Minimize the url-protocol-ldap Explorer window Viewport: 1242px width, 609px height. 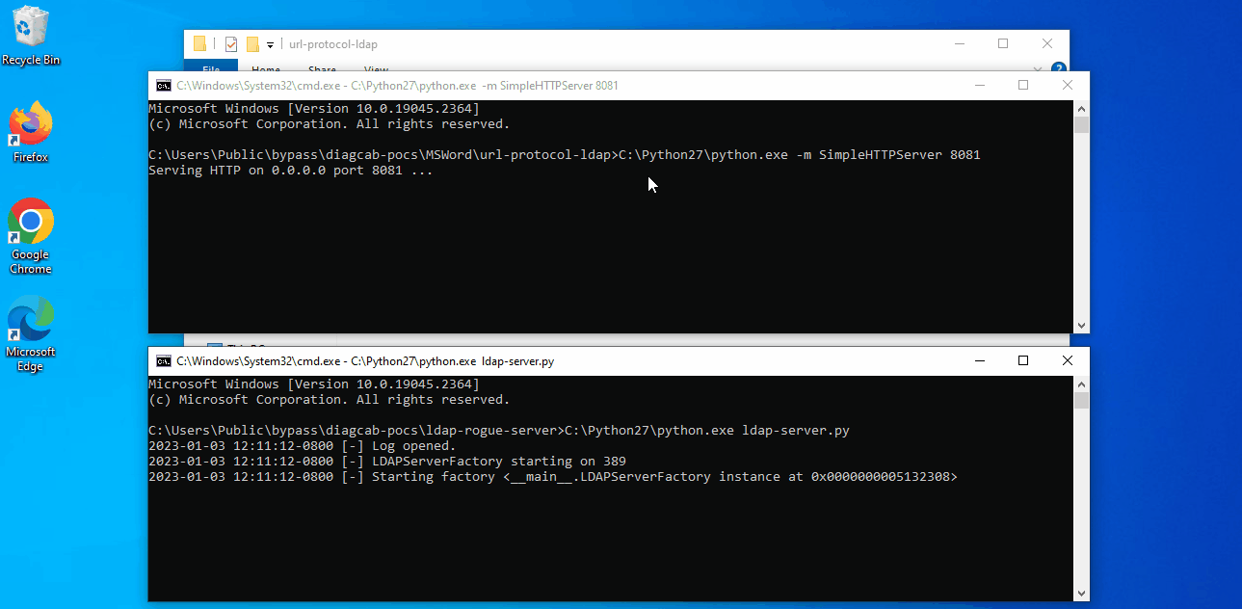[959, 43]
